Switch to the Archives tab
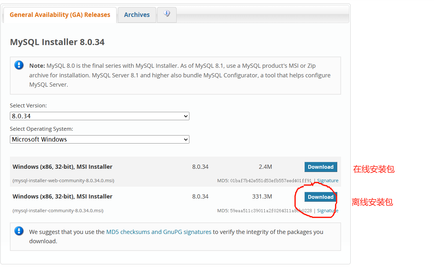 pyautogui.click(x=137, y=15)
